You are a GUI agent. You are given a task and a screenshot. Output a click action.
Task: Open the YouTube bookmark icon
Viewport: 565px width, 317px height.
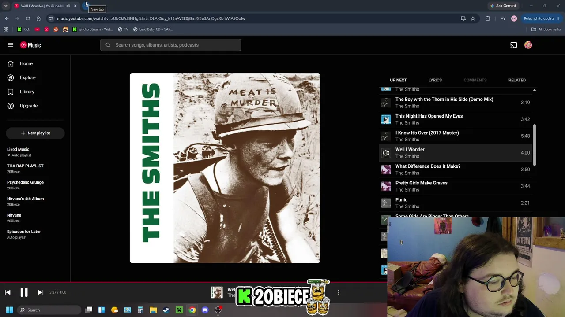pyautogui.click(x=37, y=29)
